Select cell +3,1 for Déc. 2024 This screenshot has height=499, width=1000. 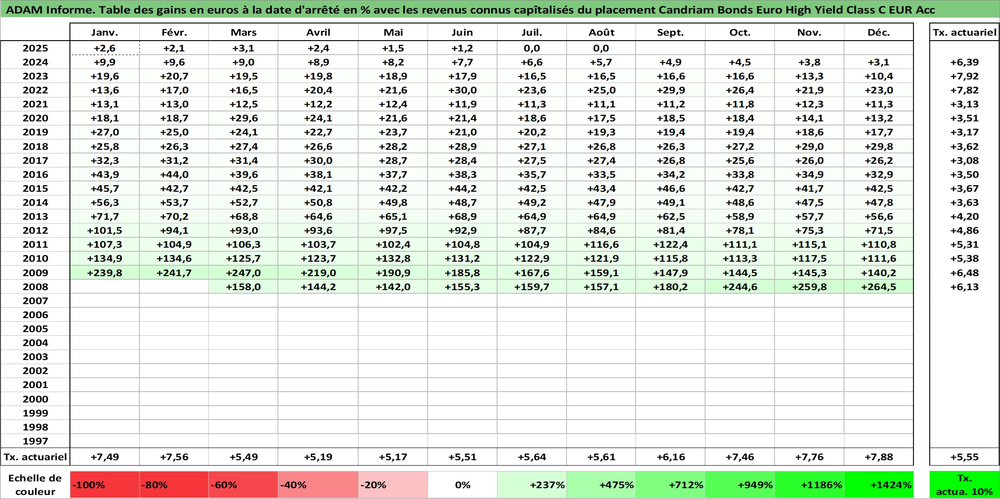click(x=879, y=62)
